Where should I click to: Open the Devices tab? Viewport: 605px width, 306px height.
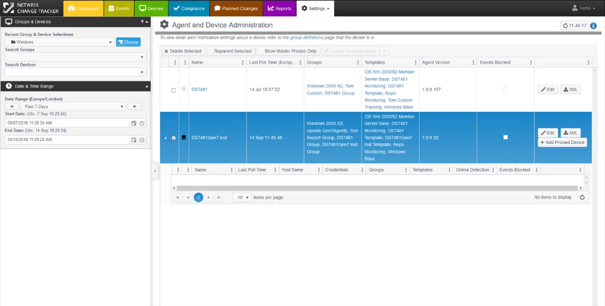(151, 8)
